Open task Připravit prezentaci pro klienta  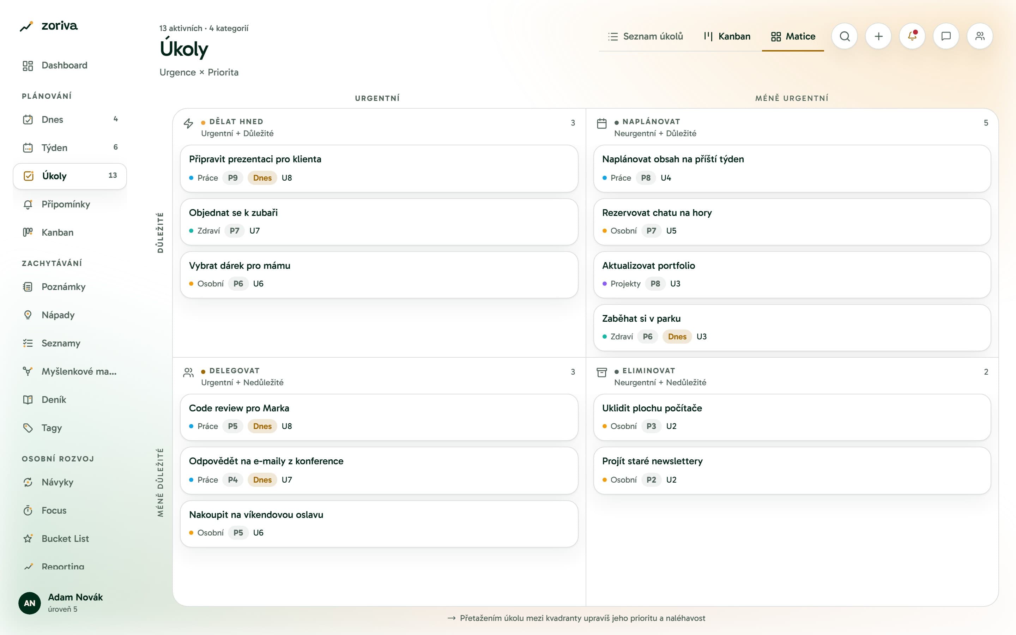tap(379, 168)
